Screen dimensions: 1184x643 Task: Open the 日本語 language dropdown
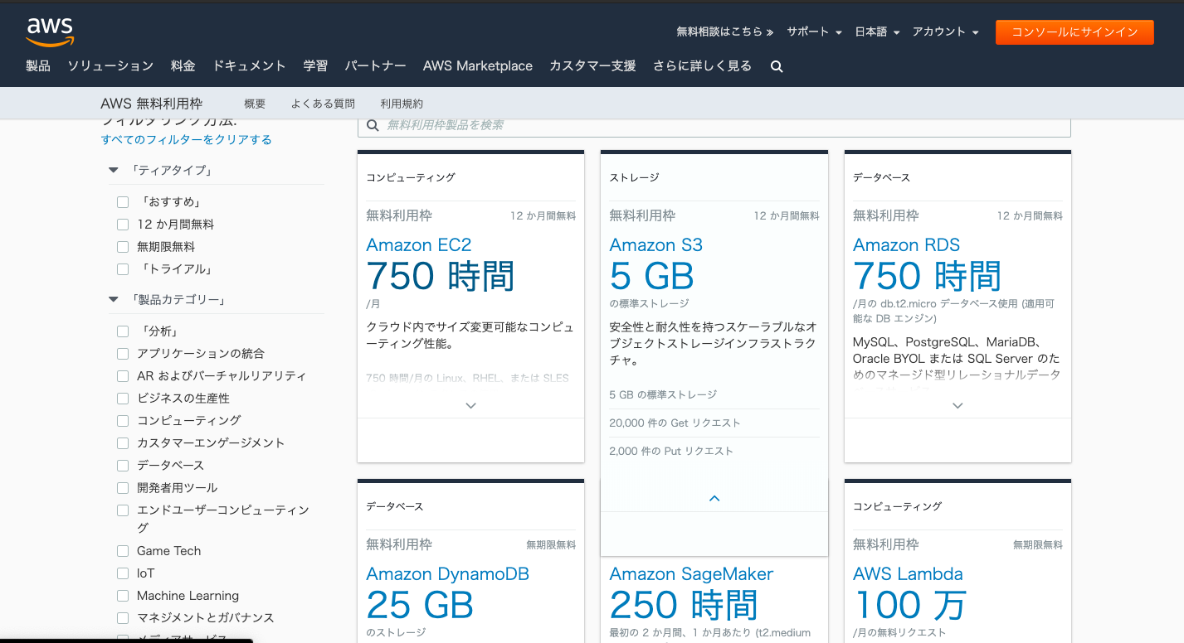877,32
